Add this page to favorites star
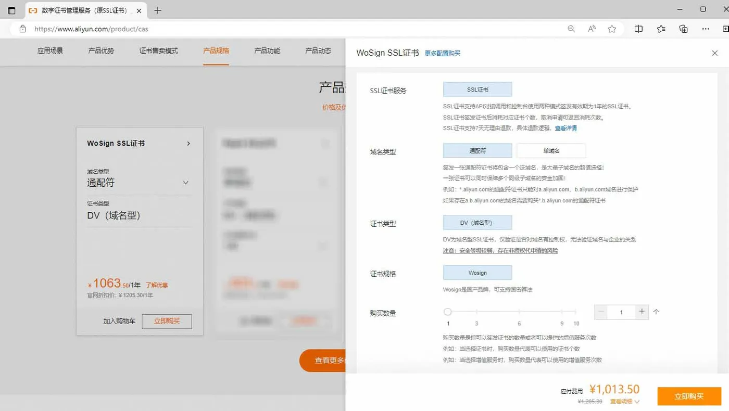Screen dimensions: 729x411 [612, 29]
